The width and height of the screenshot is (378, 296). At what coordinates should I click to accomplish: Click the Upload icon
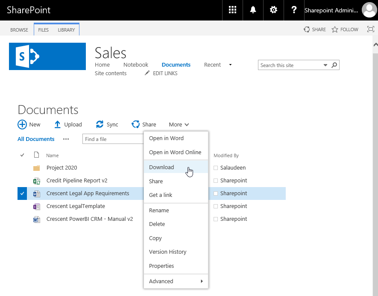click(x=58, y=124)
